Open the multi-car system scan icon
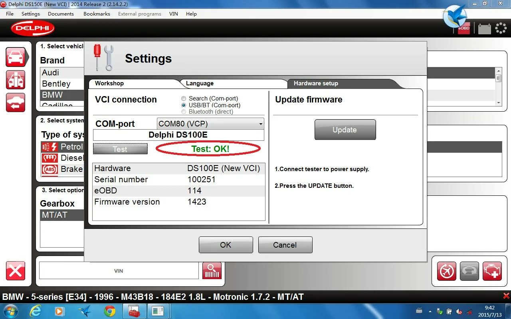This screenshot has width=511, height=319. pyautogui.click(x=16, y=80)
